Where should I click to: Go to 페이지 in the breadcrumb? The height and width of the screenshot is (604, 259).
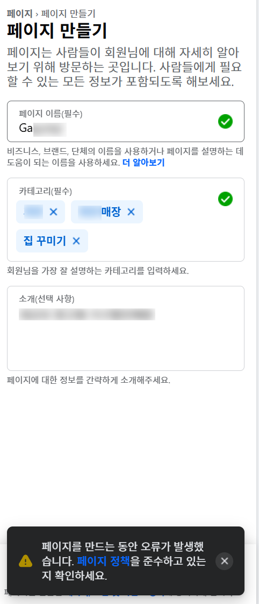coord(19,13)
